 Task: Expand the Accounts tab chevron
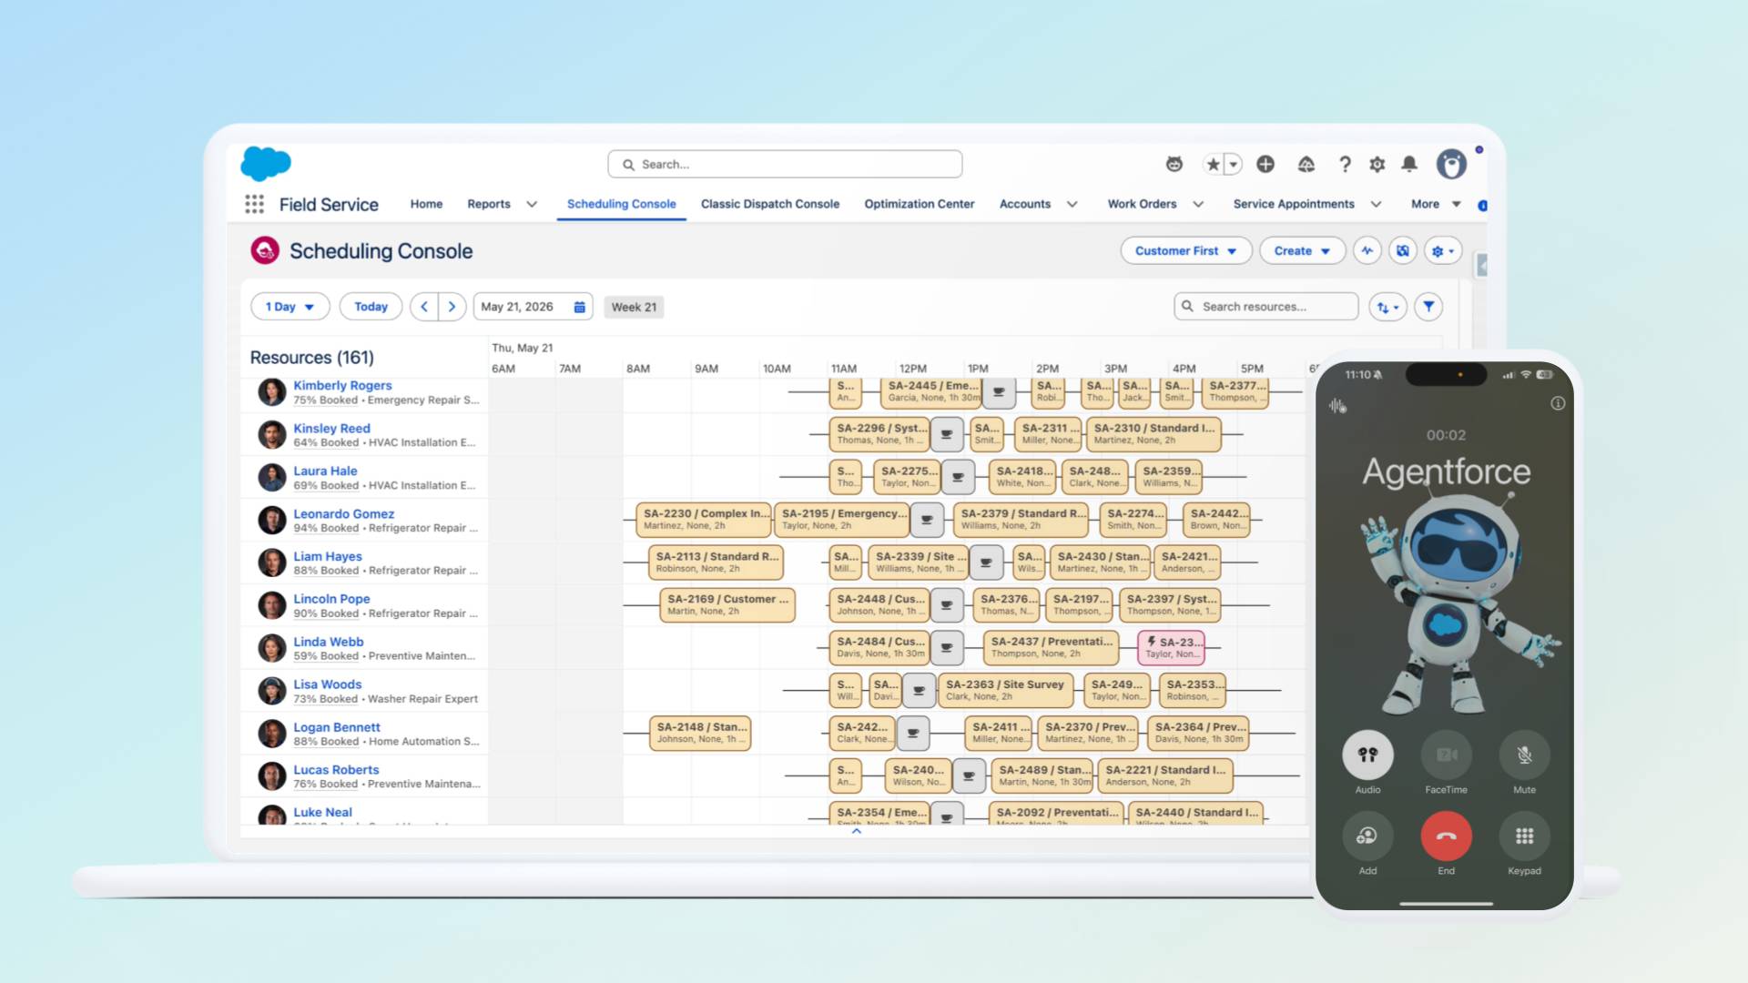tap(1072, 204)
